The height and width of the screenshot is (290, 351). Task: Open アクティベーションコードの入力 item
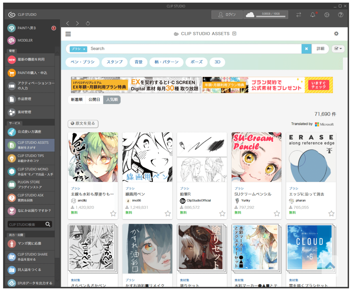point(30,86)
